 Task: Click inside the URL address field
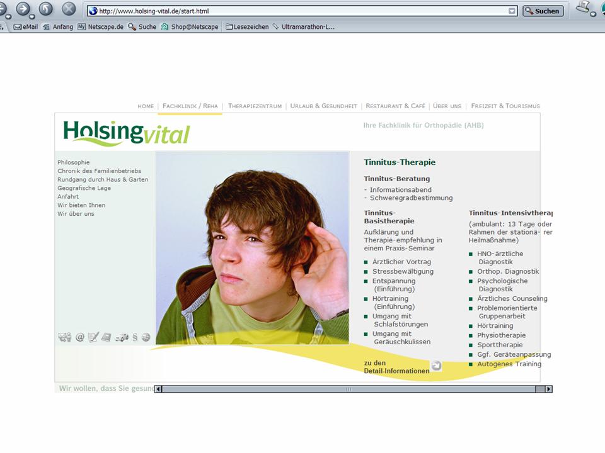click(302, 11)
